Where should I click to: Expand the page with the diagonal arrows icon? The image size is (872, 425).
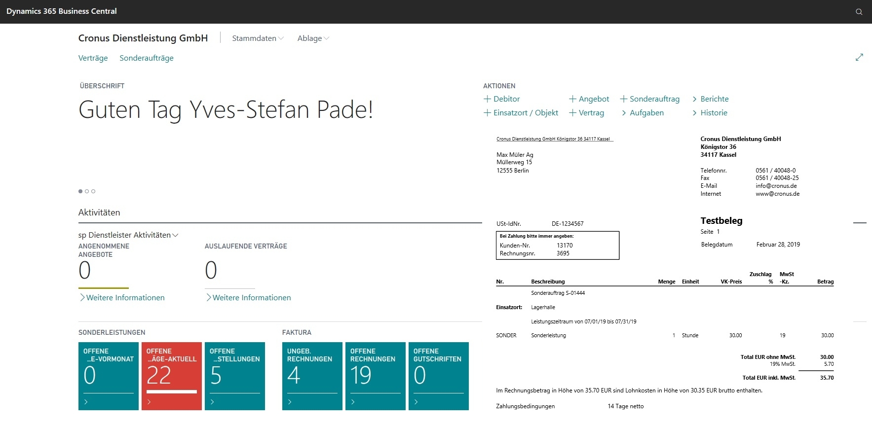859,57
